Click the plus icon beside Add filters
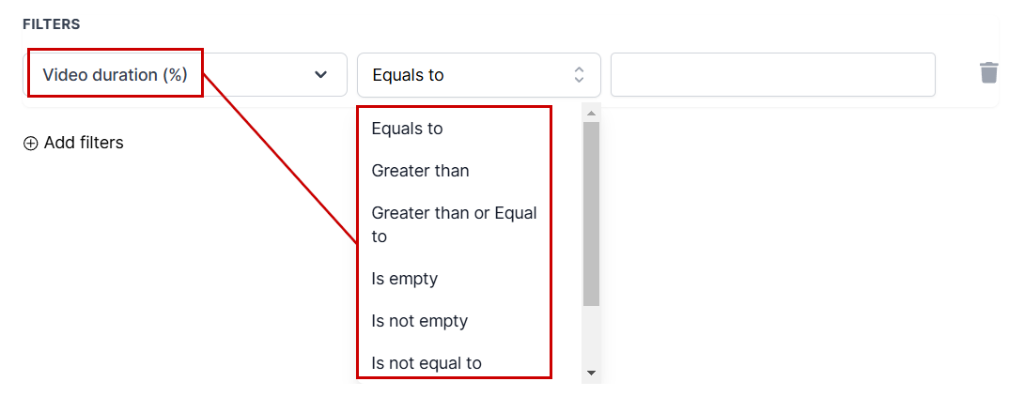 pyautogui.click(x=30, y=144)
